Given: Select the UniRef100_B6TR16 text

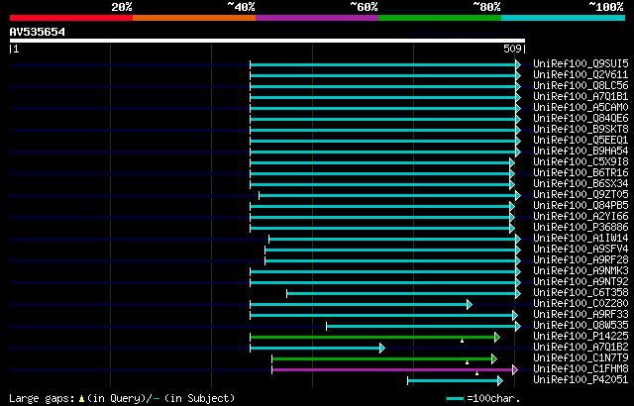Looking at the screenshot, I should 581,173.
